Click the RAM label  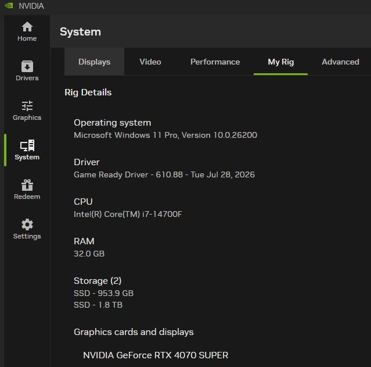tap(84, 241)
